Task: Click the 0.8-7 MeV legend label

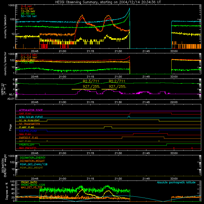Action: [28, 60]
